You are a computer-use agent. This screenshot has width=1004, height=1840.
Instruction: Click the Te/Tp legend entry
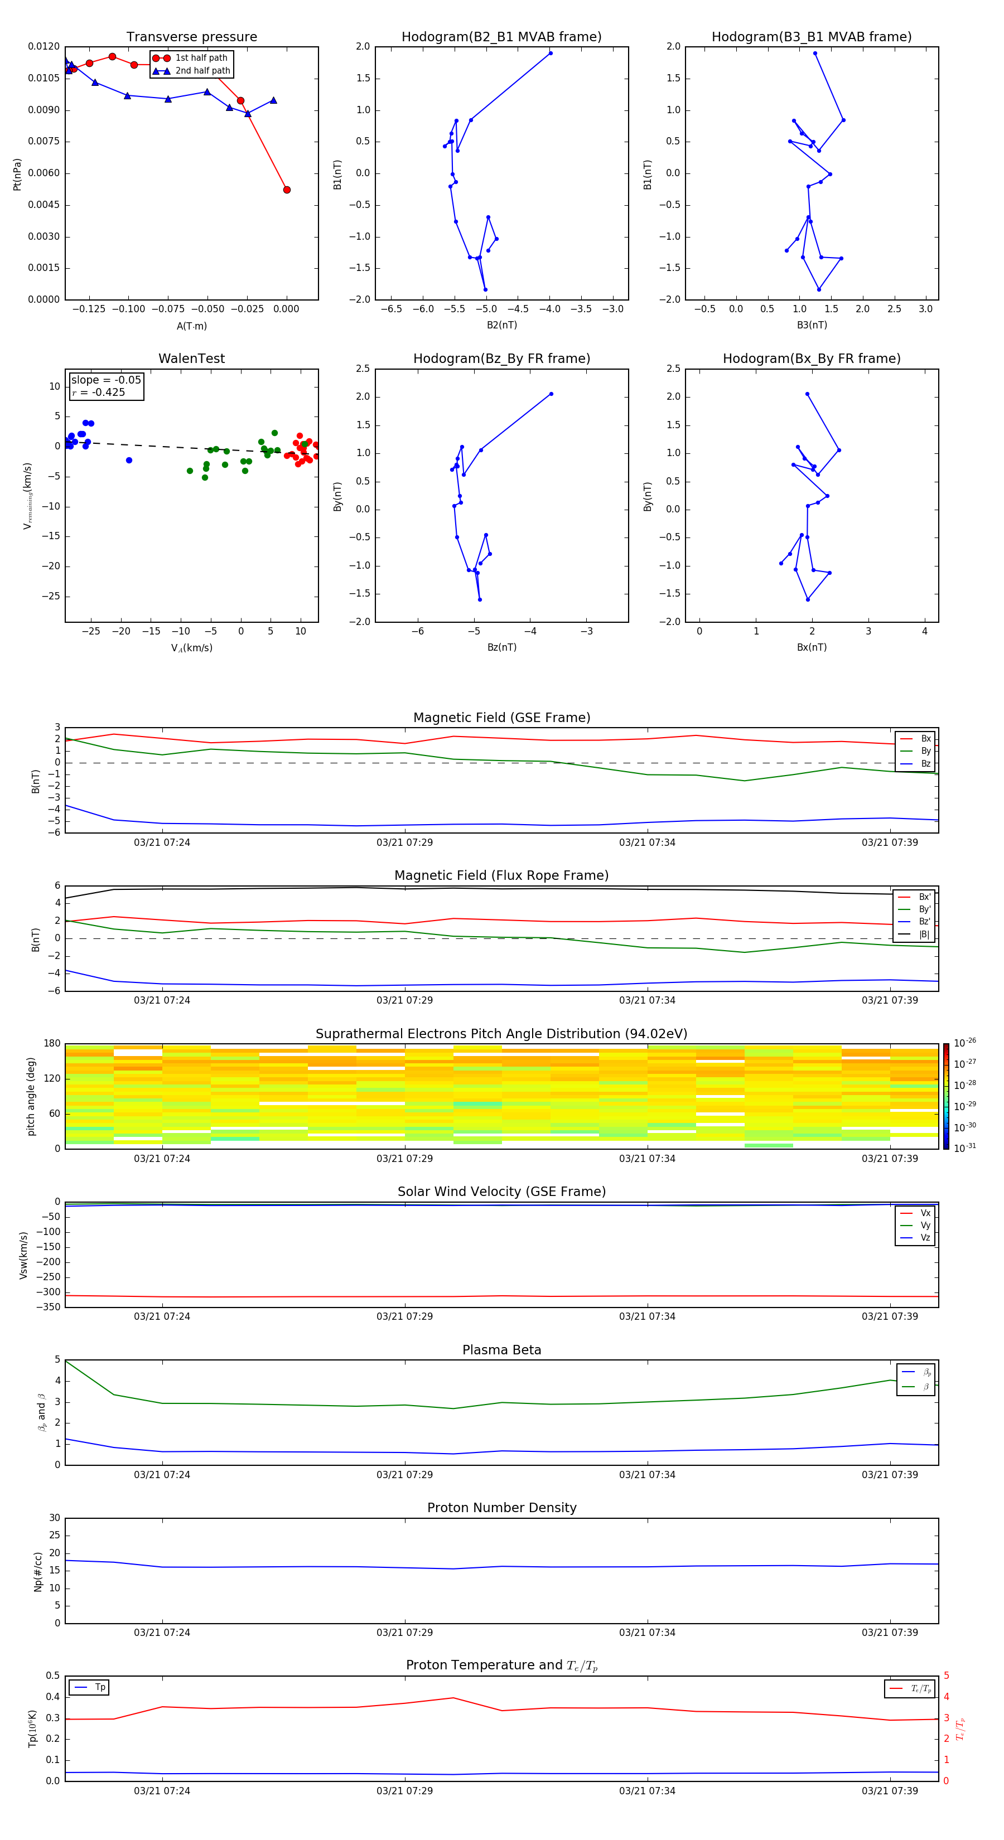[910, 1688]
